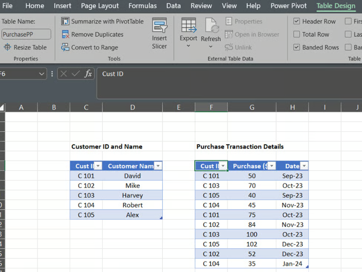The height and width of the screenshot is (272, 362).
Task: Switch to the Formulas ribbon tab
Action: click(x=142, y=6)
